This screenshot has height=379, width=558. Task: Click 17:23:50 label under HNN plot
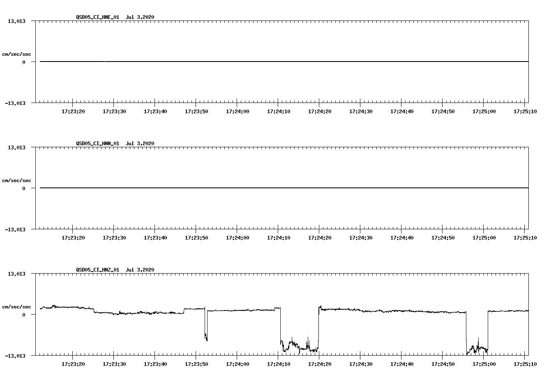(196, 238)
